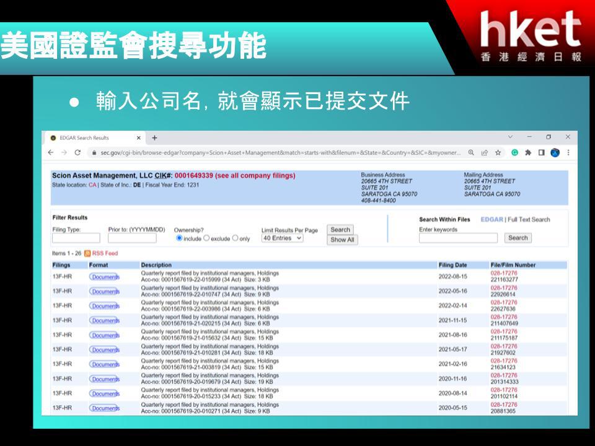Click the "Mailing Address" heading
Viewport: 595px width, 446px height.
pyautogui.click(x=483, y=175)
